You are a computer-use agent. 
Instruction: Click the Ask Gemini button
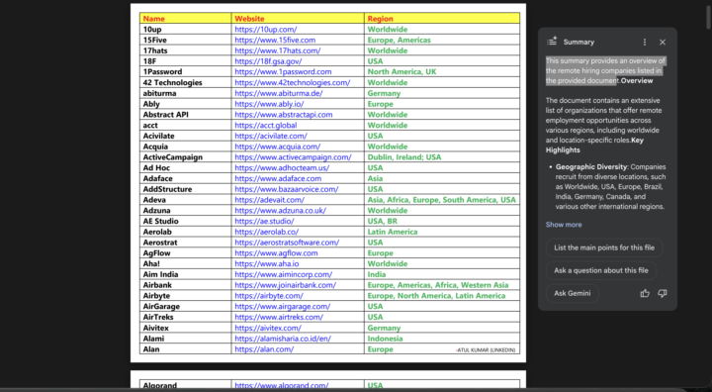573,293
